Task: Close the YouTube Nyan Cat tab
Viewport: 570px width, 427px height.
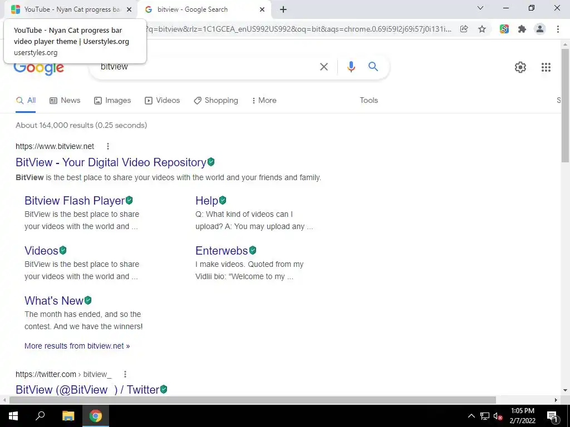Action: (x=129, y=9)
